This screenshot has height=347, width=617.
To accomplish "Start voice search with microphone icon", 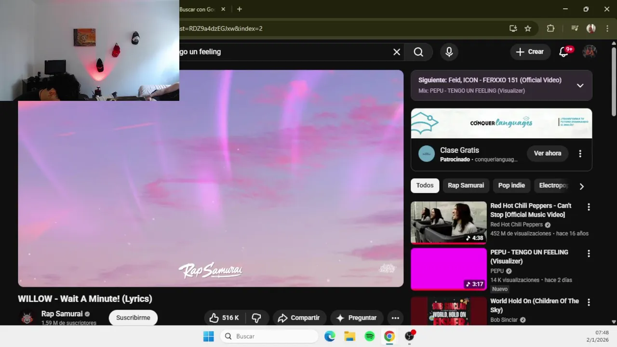I will pos(449,52).
